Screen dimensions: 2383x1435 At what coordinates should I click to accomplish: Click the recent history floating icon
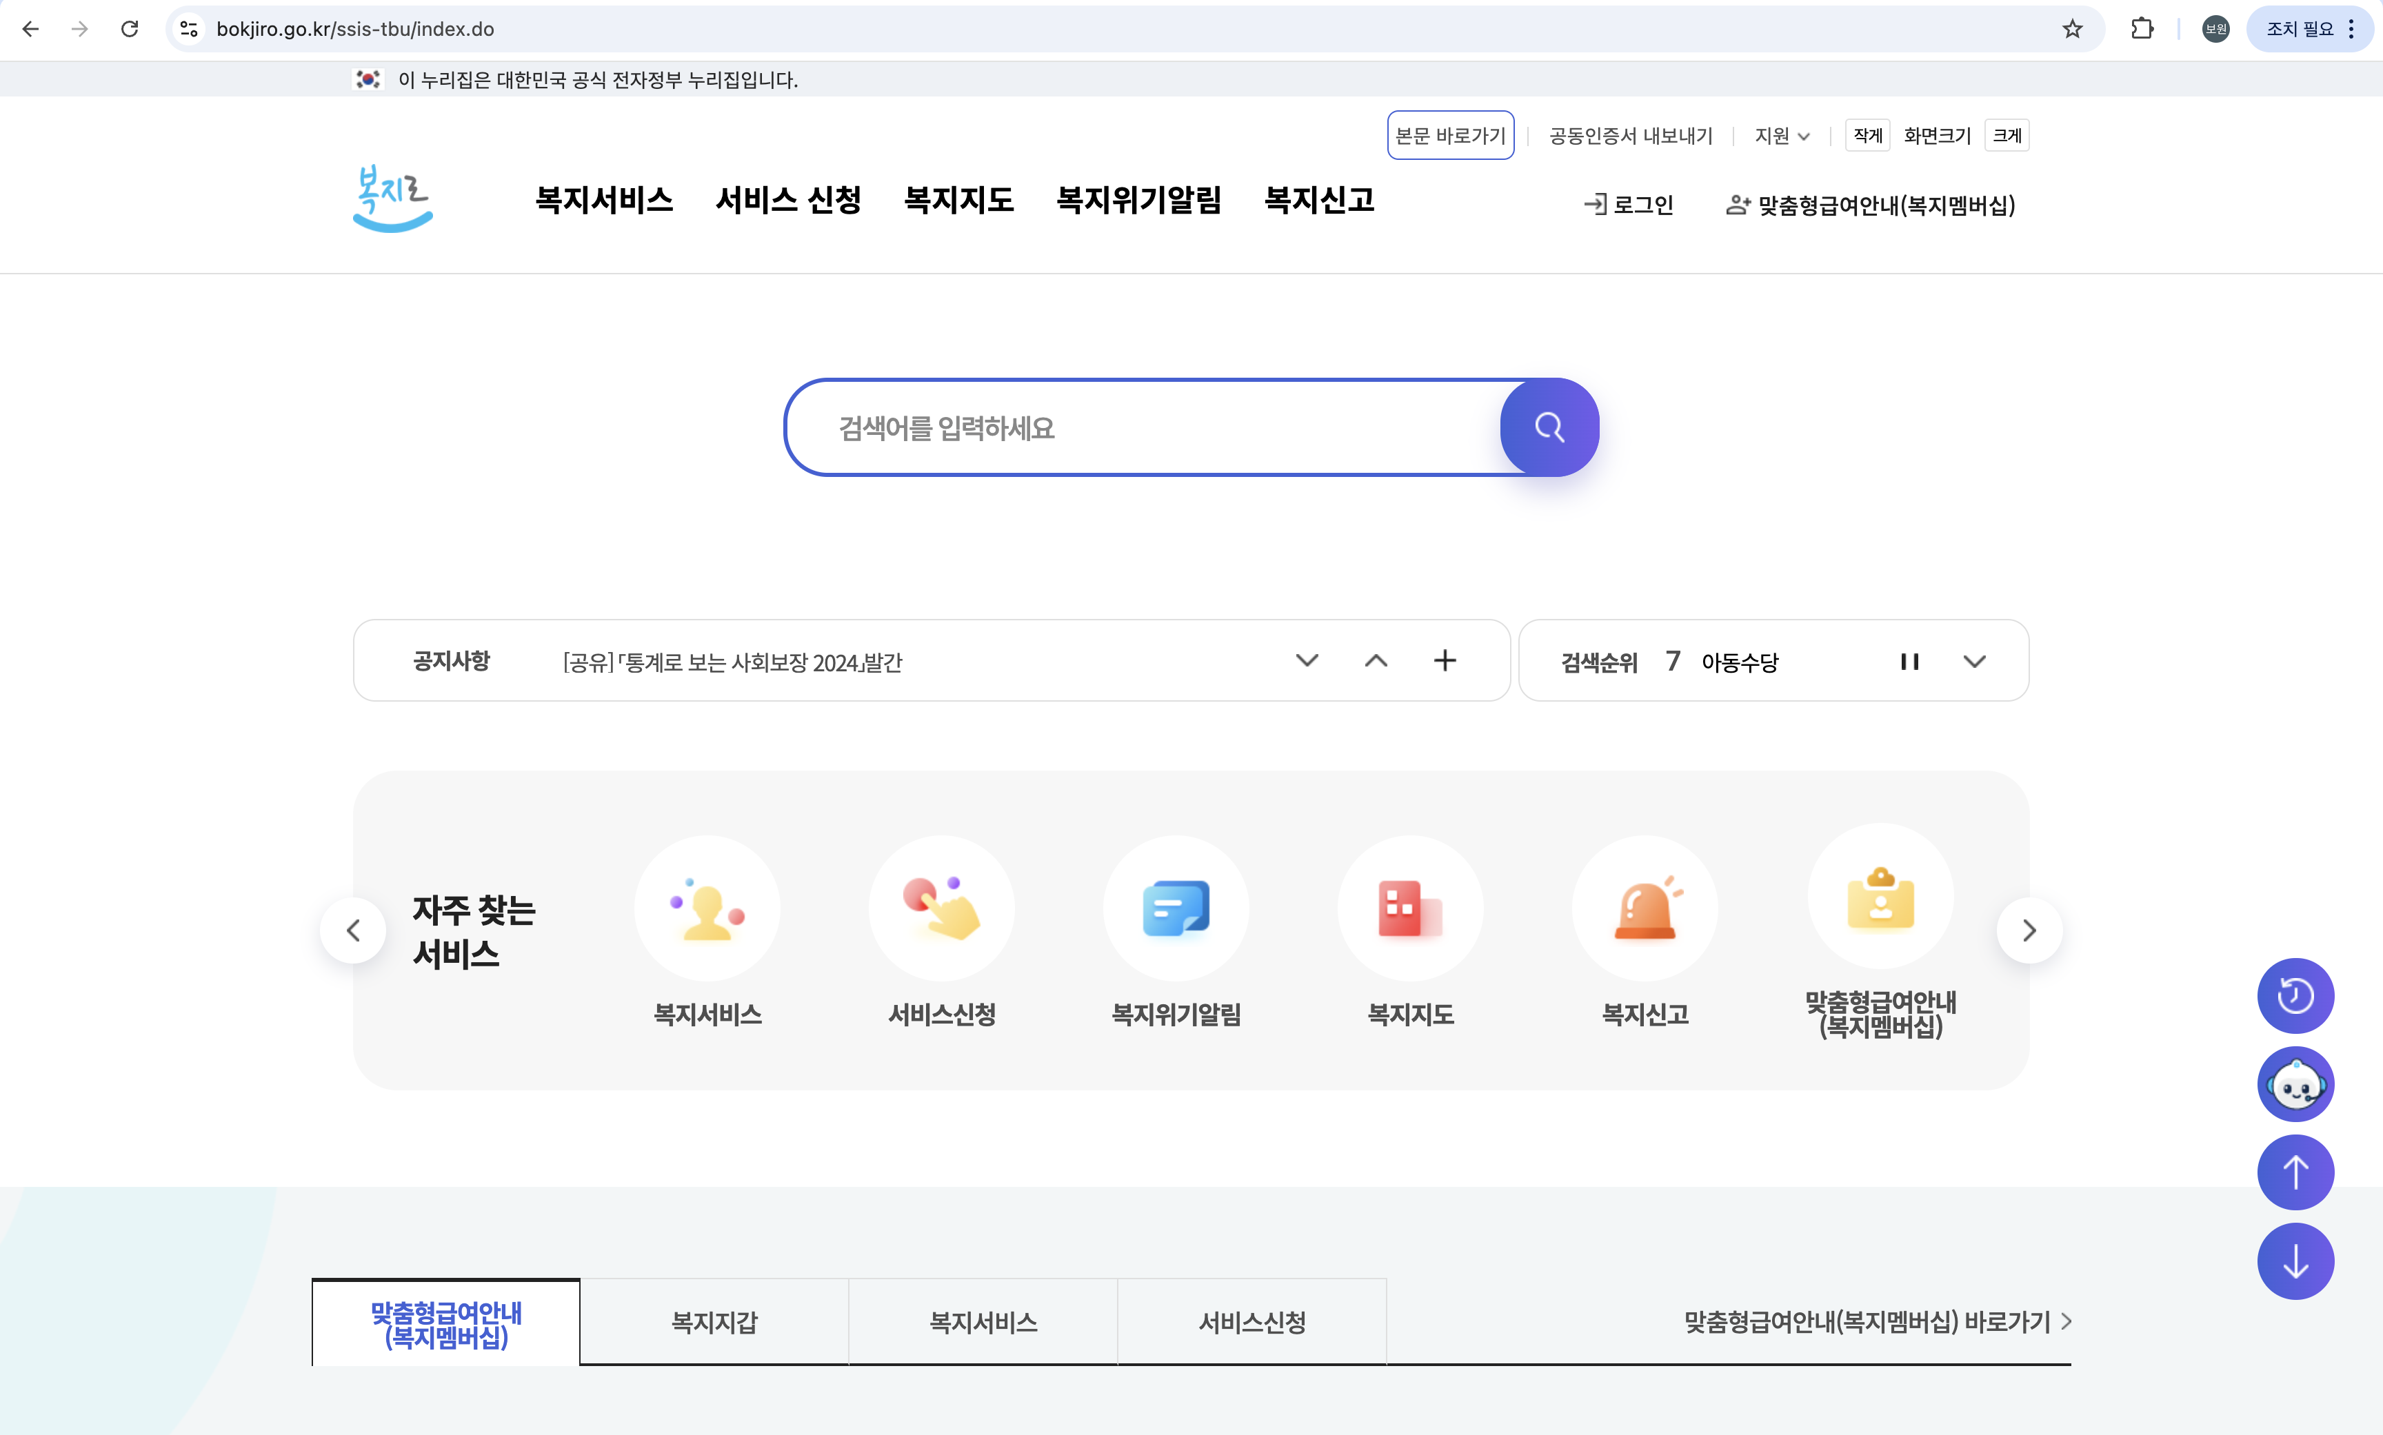[2295, 995]
